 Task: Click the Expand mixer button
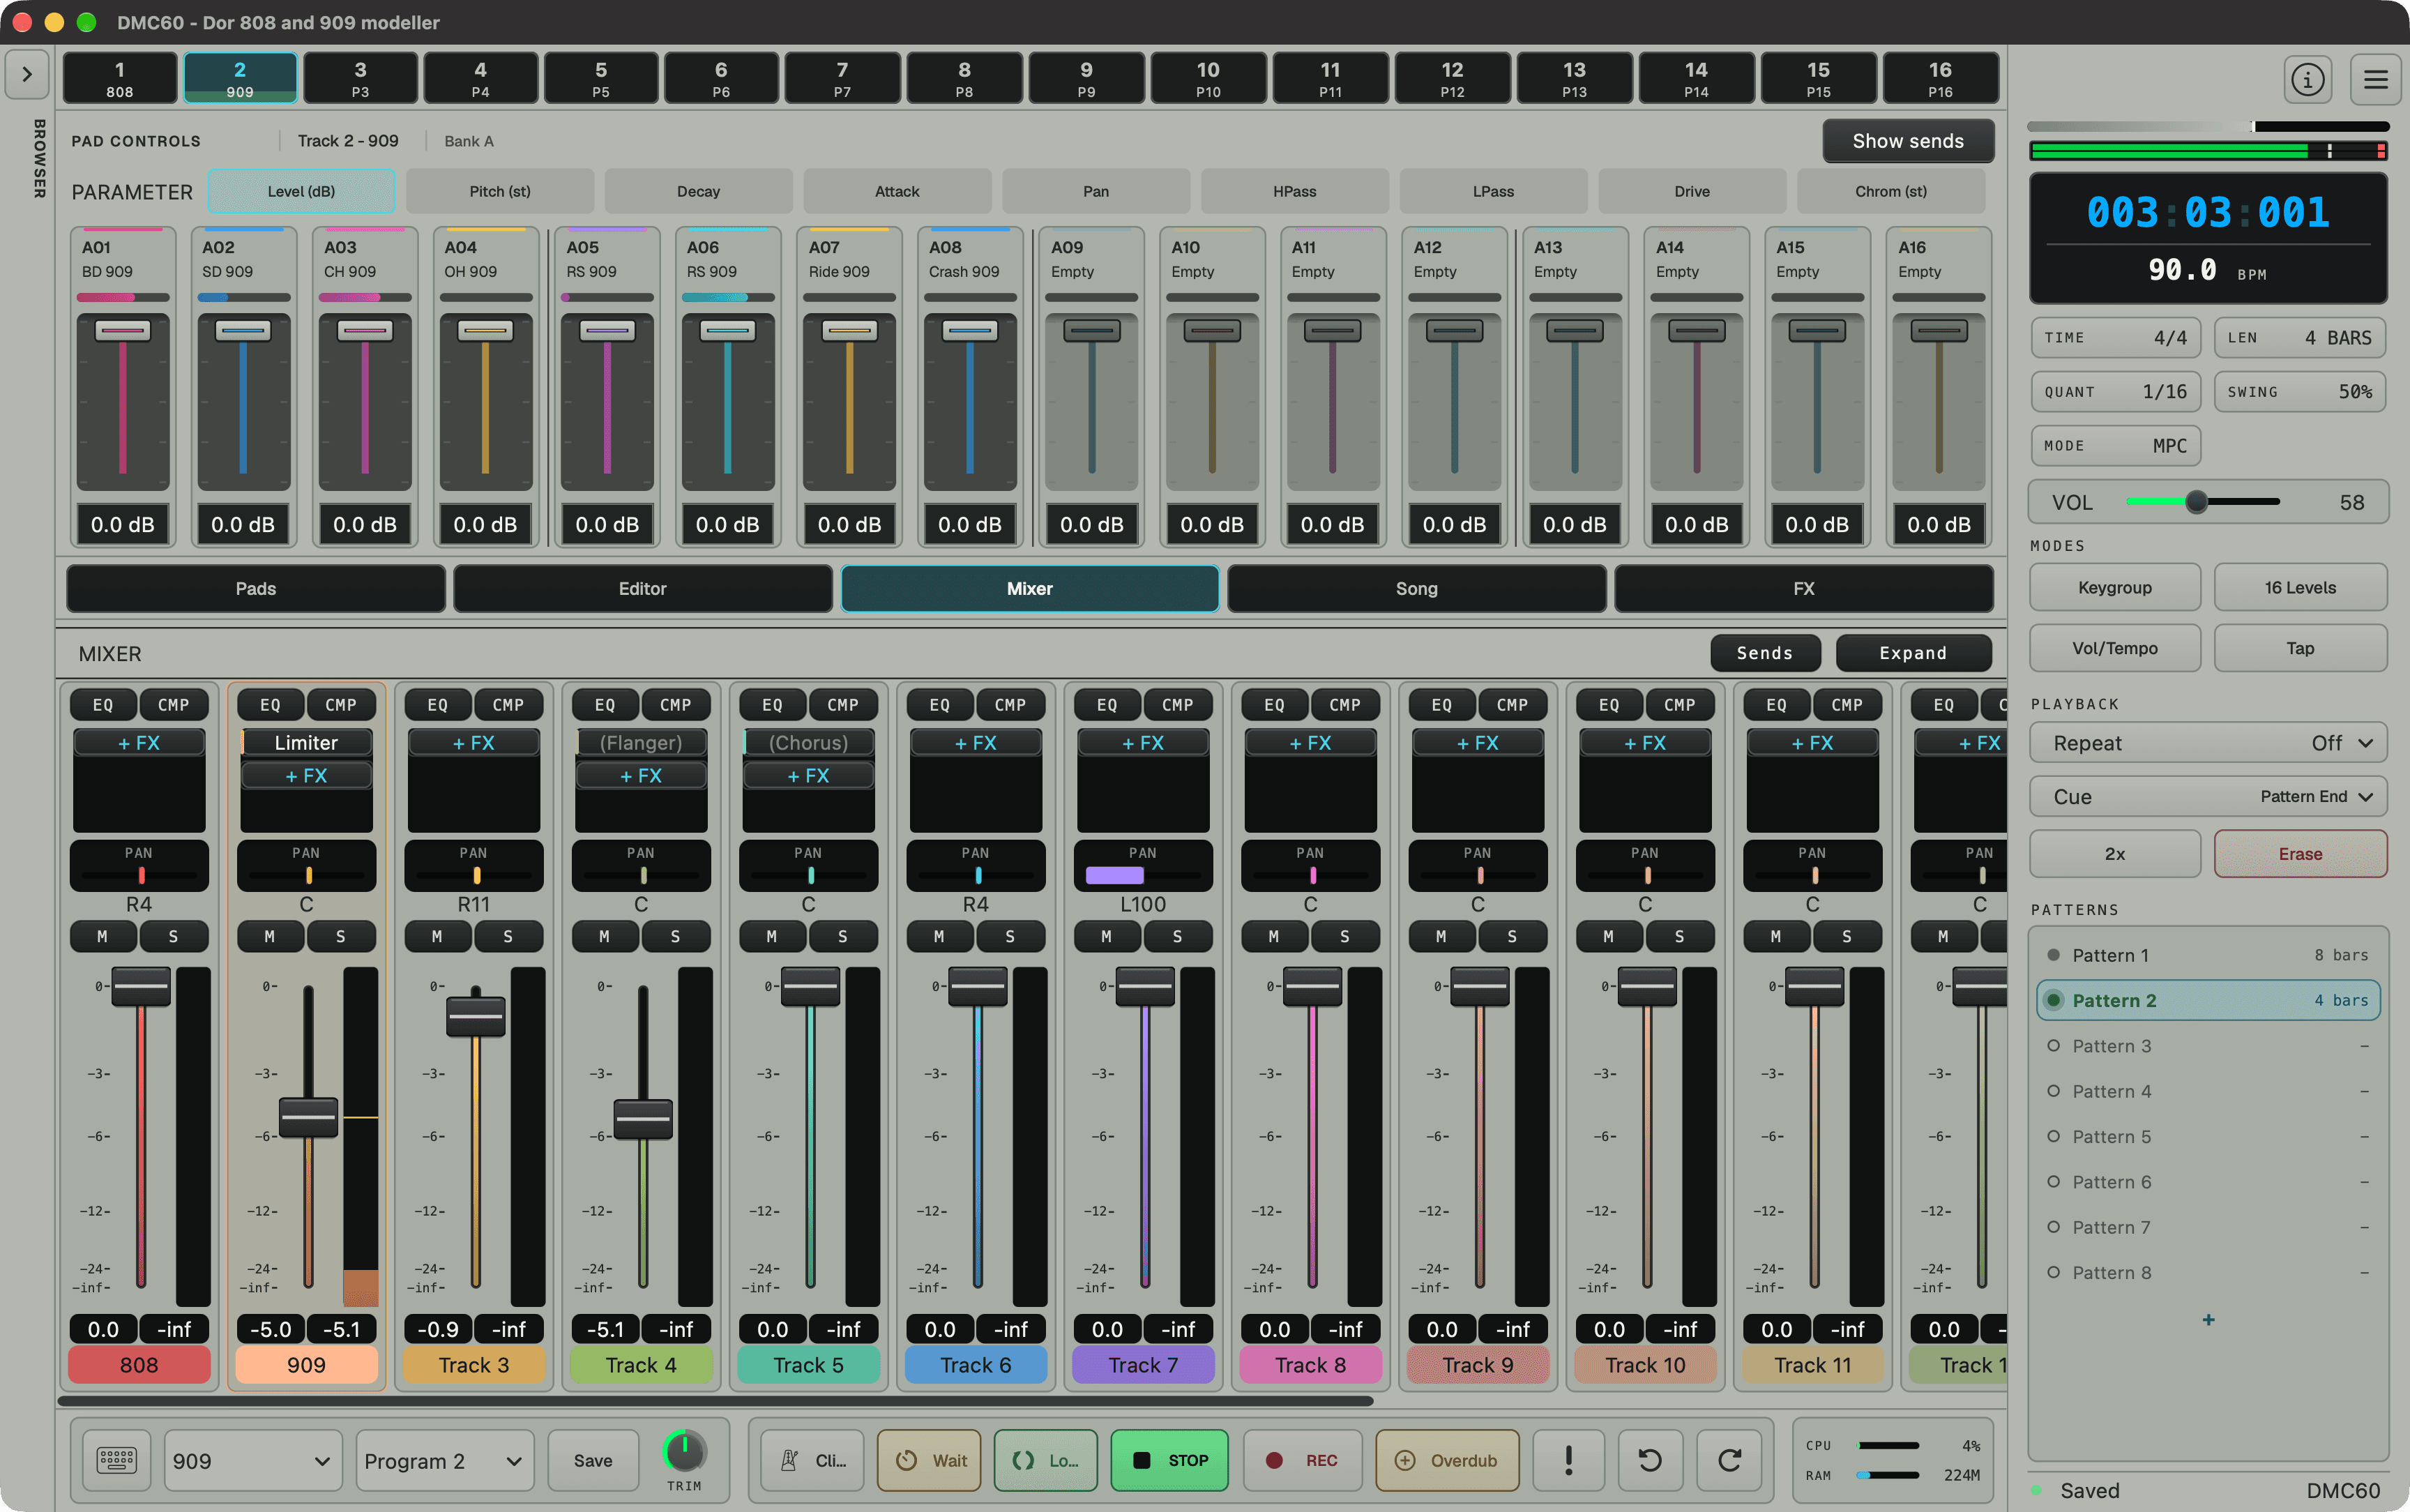click(1912, 653)
